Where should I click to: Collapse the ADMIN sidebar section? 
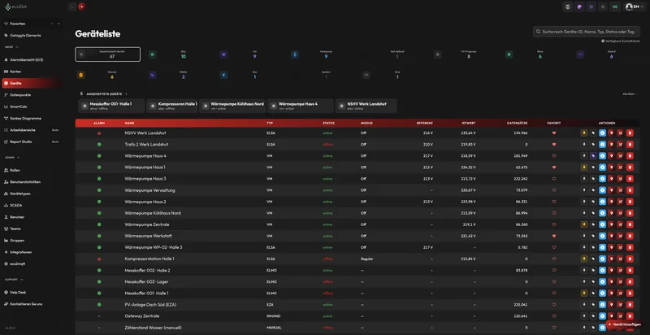coord(19,158)
